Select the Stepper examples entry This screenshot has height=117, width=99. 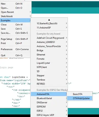(49, 75)
